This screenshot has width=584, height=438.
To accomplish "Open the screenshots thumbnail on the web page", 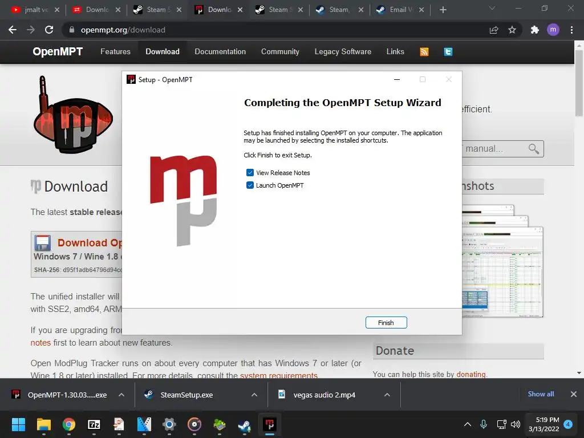I will tap(503, 261).
